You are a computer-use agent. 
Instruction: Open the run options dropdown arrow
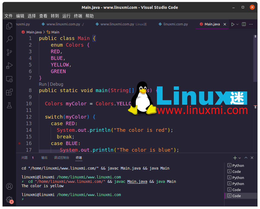(237, 24)
